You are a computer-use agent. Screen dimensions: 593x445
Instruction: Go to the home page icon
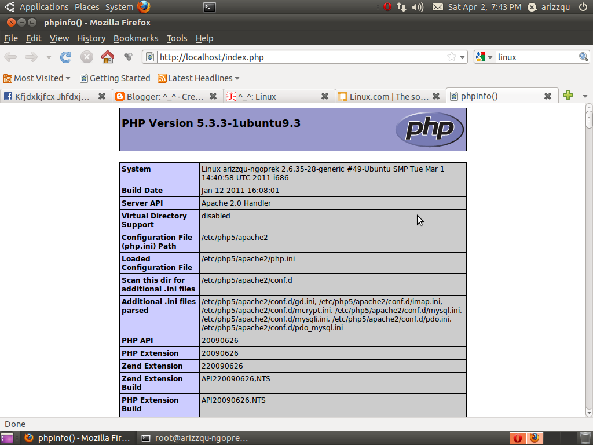tap(108, 57)
